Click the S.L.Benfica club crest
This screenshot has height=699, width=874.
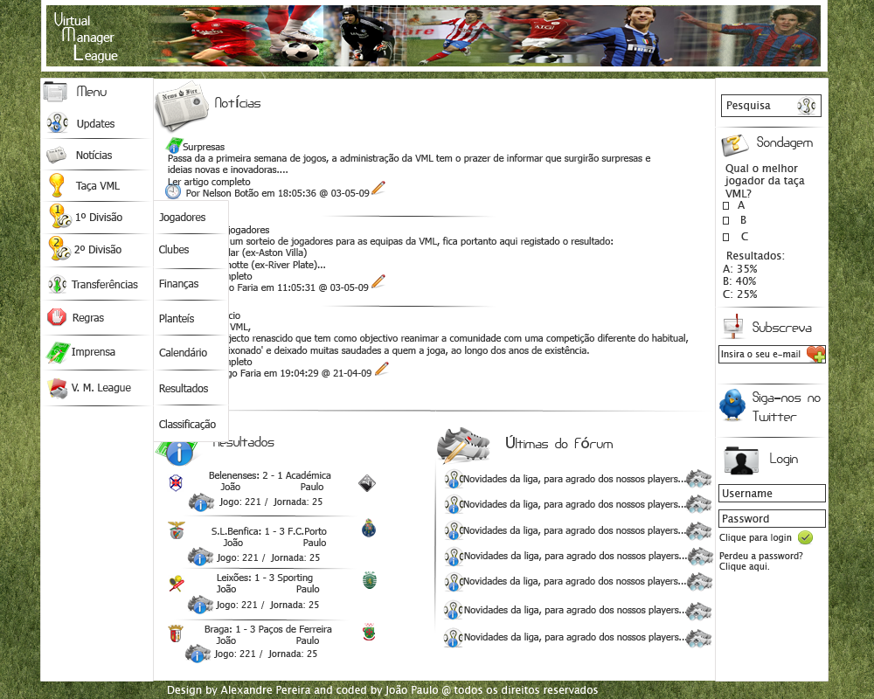(x=177, y=529)
